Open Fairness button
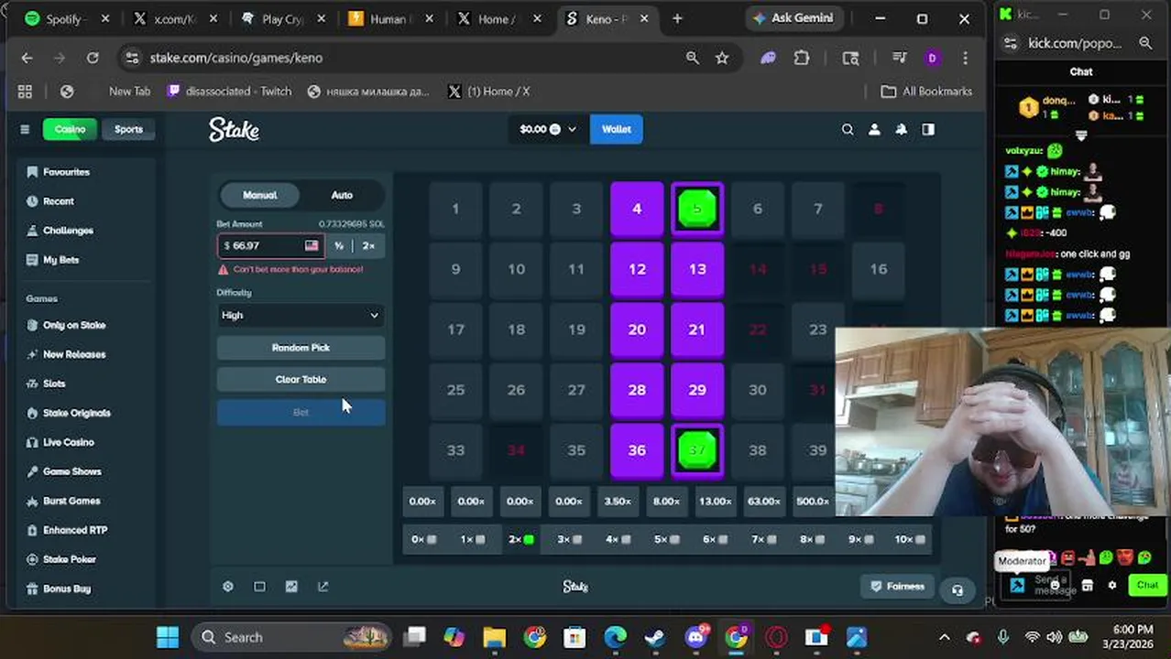Screen dimensions: 1171x659 [x=897, y=587]
